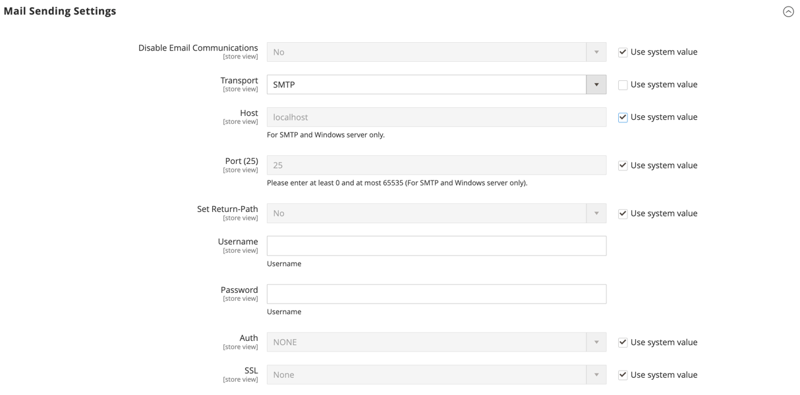
Task: Uncheck Use system value for Auth
Action: pos(623,342)
